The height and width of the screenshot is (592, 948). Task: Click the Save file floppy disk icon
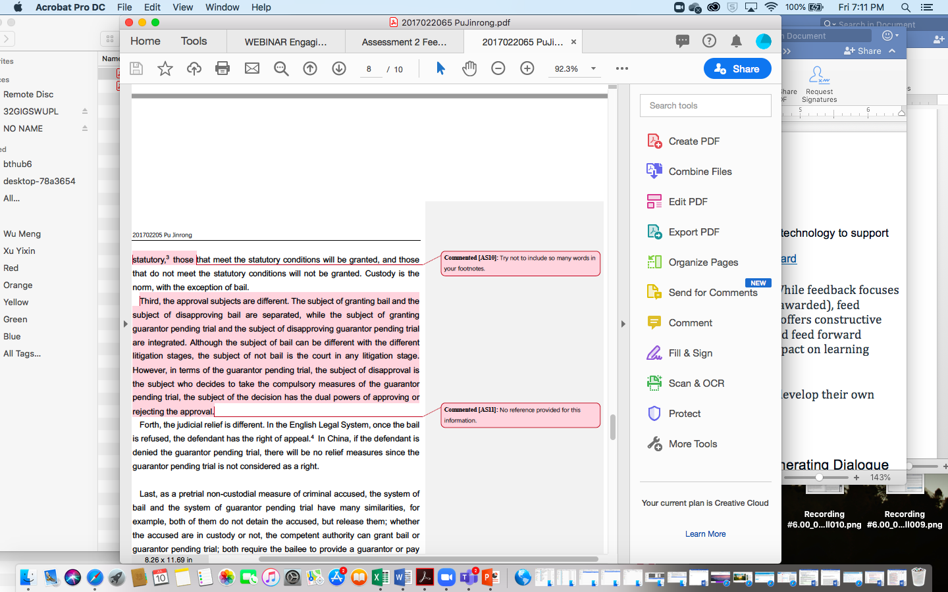[136, 68]
